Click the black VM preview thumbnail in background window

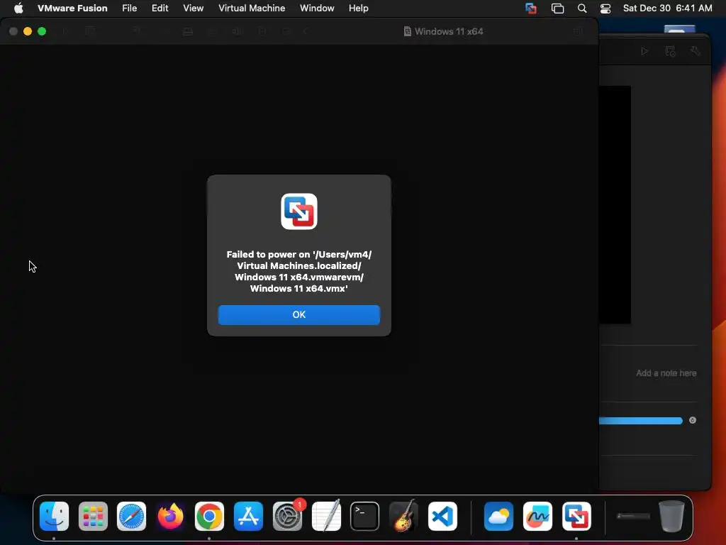[x=615, y=204]
